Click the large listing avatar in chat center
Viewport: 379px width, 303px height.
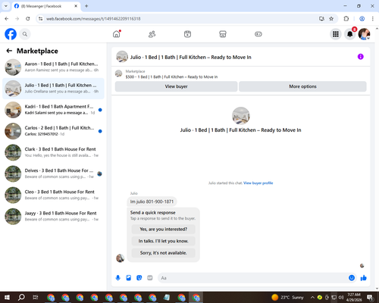coord(241,116)
